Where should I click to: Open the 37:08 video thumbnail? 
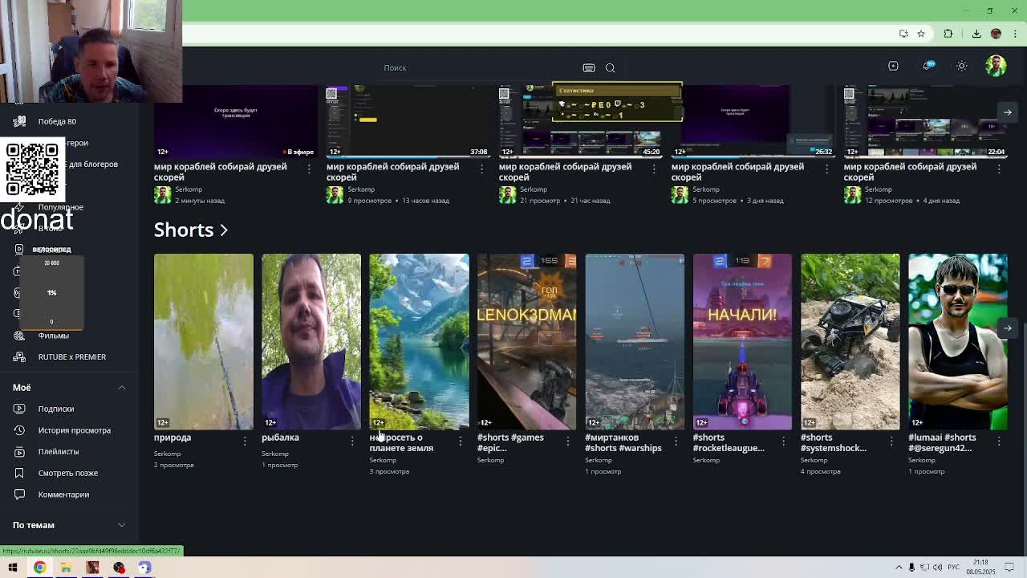(x=408, y=121)
